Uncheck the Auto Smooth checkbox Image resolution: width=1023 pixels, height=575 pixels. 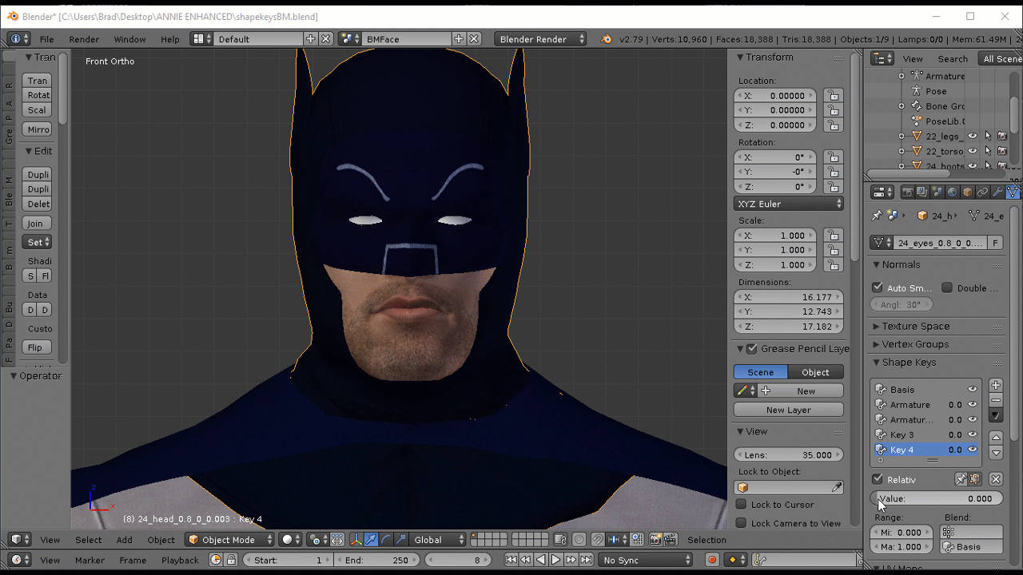click(878, 287)
